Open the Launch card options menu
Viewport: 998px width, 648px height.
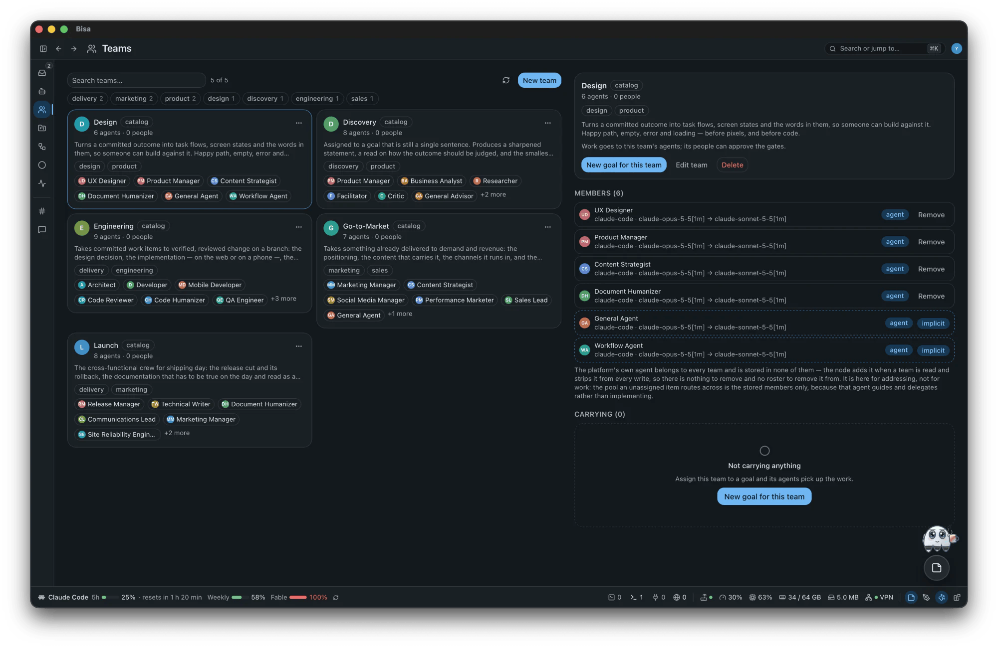click(299, 346)
